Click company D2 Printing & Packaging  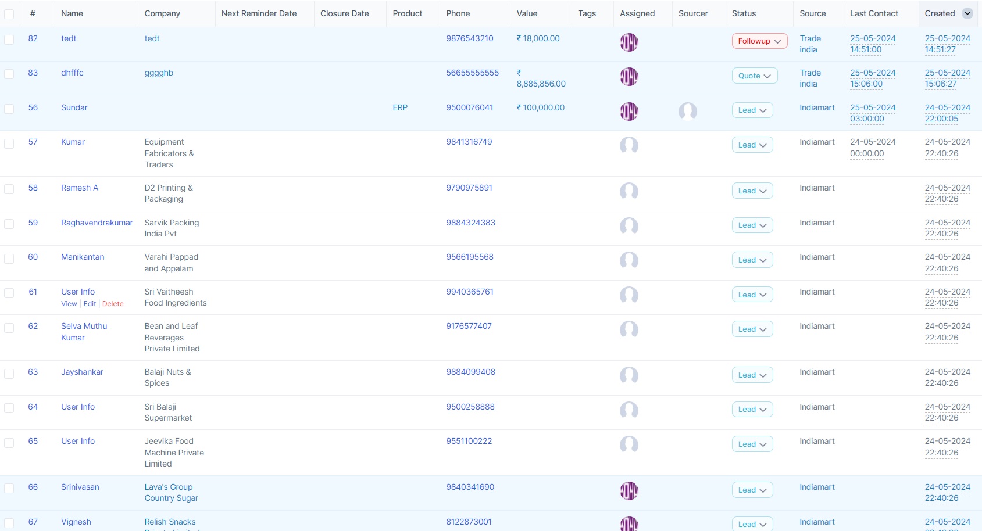[169, 193]
